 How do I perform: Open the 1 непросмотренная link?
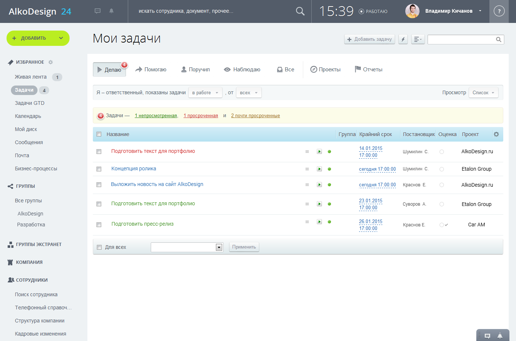[156, 116]
